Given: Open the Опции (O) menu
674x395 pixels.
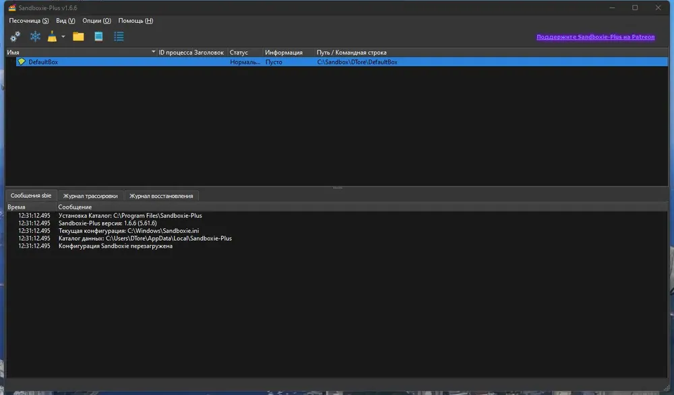Looking at the screenshot, I should tap(96, 21).
